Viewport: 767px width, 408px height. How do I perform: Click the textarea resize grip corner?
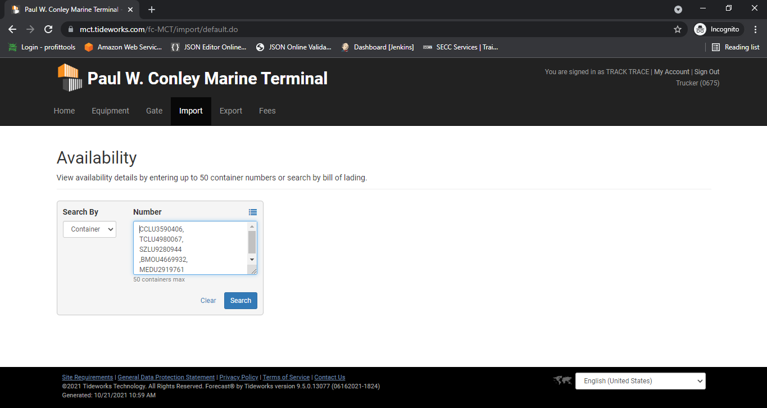tap(253, 271)
